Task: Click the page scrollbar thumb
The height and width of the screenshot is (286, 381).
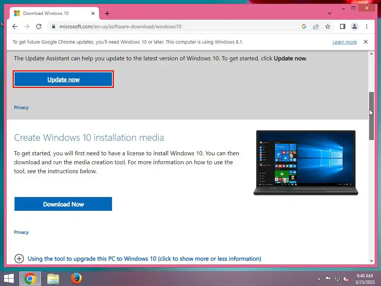Action: click(x=371, y=116)
